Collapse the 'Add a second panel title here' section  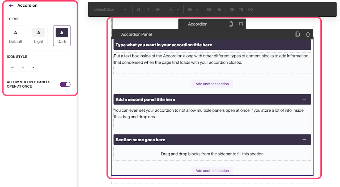coord(304,99)
